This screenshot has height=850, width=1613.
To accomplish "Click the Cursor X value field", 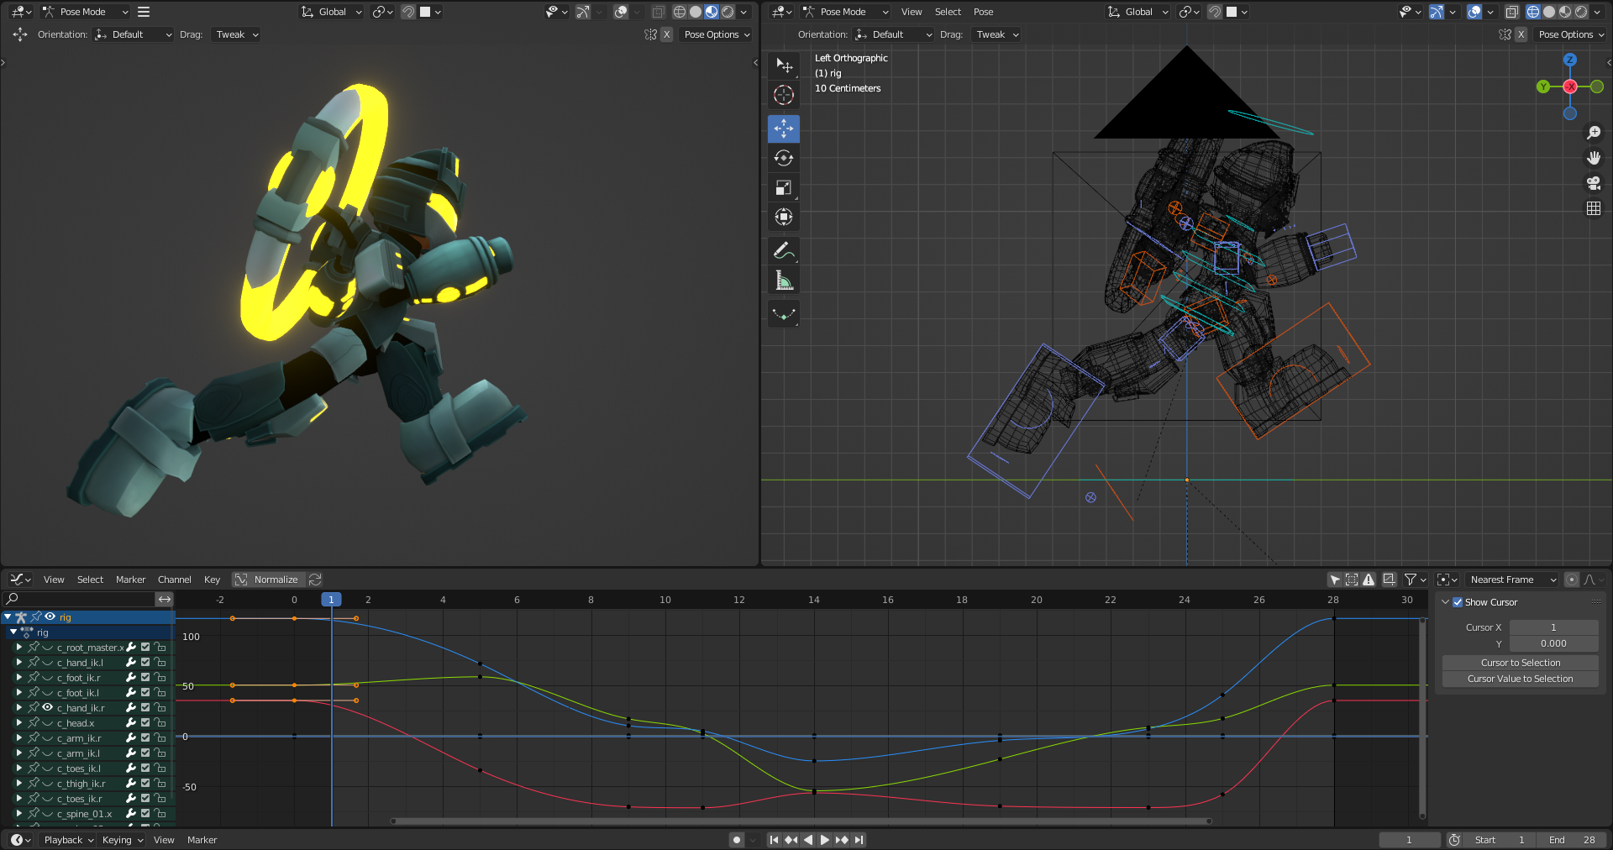I will tap(1553, 627).
